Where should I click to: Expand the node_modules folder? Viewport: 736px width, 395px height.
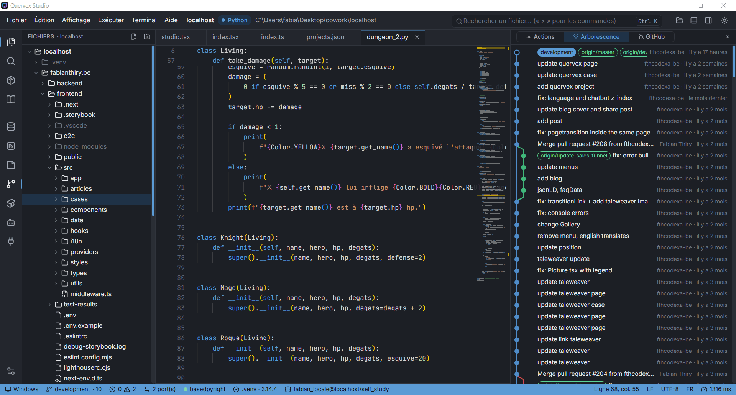[x=49, y=146]
